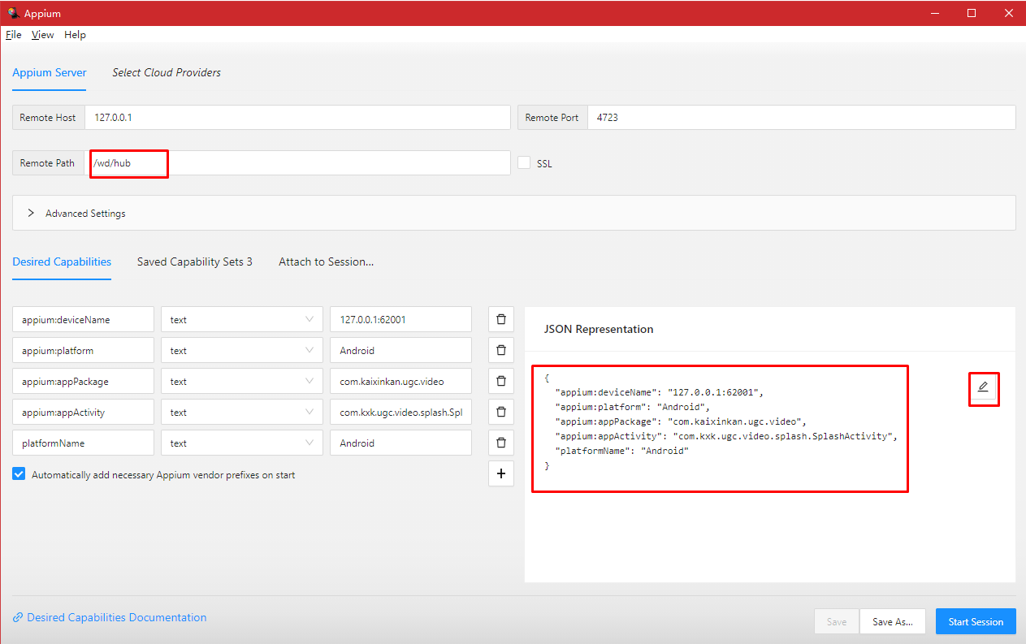The width and height of the screenshot is (1026, 644).
Task: Edit the raw JSON with pencil icon
Action: click(983, 387)
